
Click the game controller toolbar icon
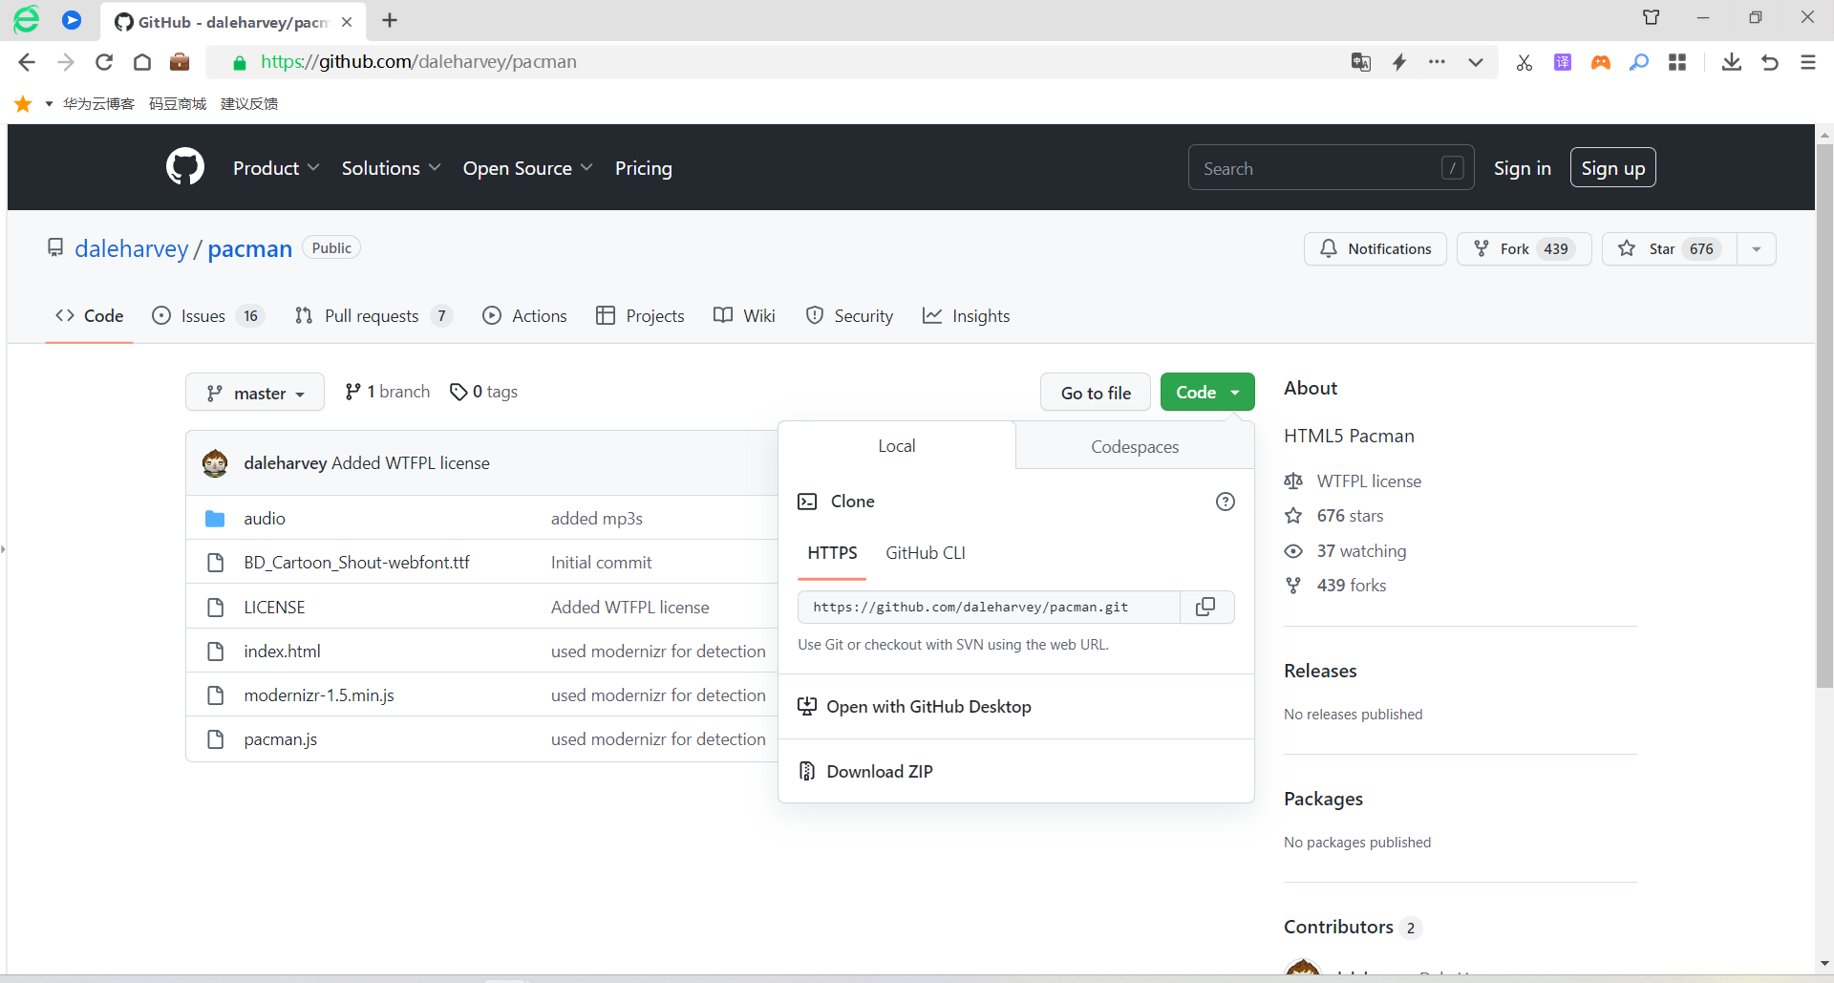(x=1601, y=62)
